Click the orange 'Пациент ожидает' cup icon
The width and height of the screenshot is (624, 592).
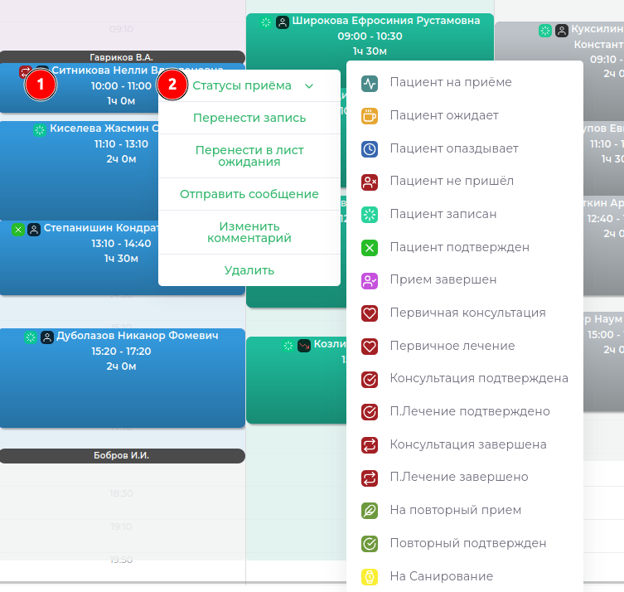(x=370, y=116)
